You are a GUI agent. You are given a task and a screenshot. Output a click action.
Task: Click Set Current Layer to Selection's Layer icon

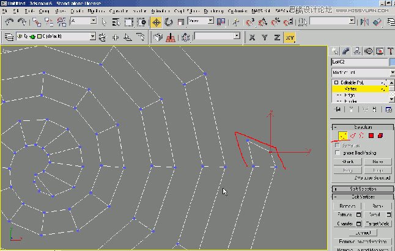pos(140,37)
